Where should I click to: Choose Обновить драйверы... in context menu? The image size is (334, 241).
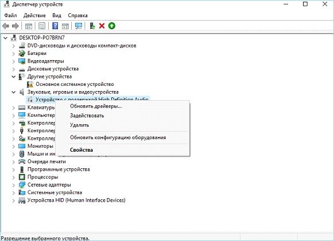[x=122, y=106]
